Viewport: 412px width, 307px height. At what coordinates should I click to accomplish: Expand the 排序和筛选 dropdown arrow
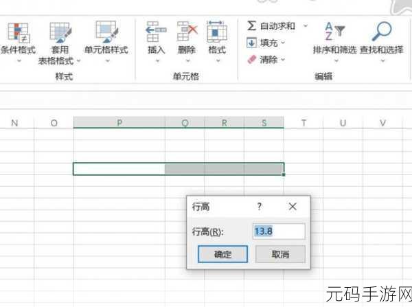[336, 60]
